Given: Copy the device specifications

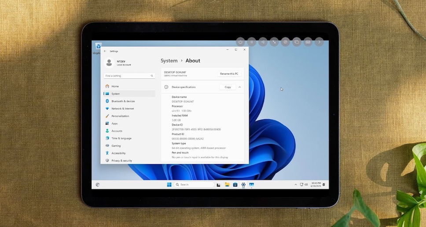Looking at the screenshot, I should (228, 87).
